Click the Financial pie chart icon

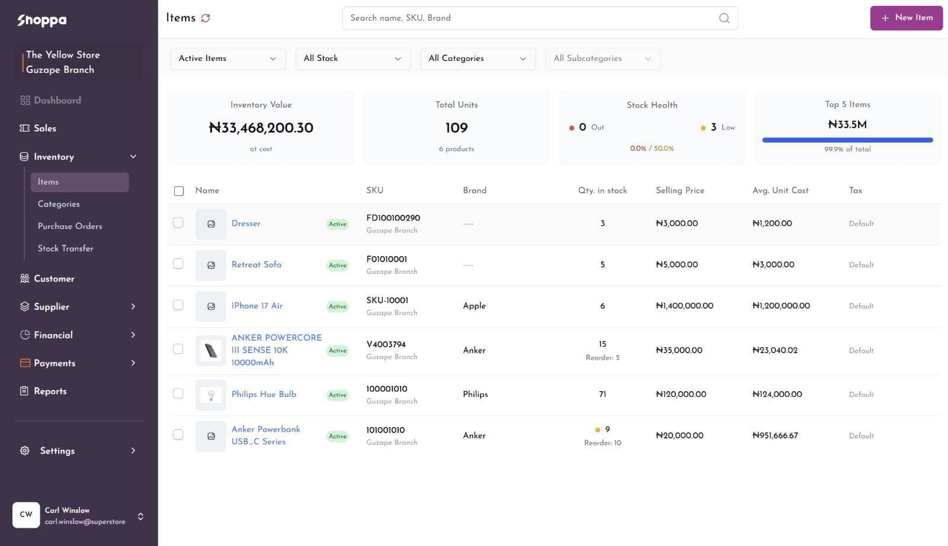click(25, 335)
